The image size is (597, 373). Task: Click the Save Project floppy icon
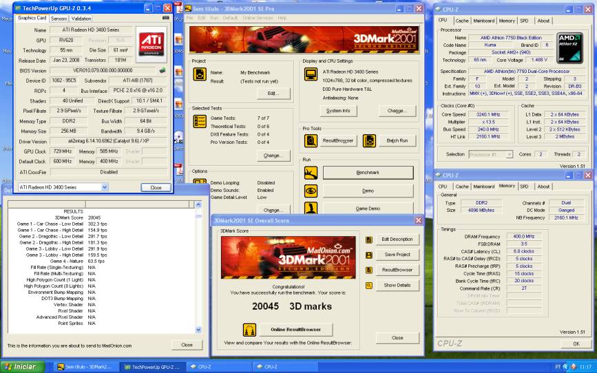pos(368,255)
